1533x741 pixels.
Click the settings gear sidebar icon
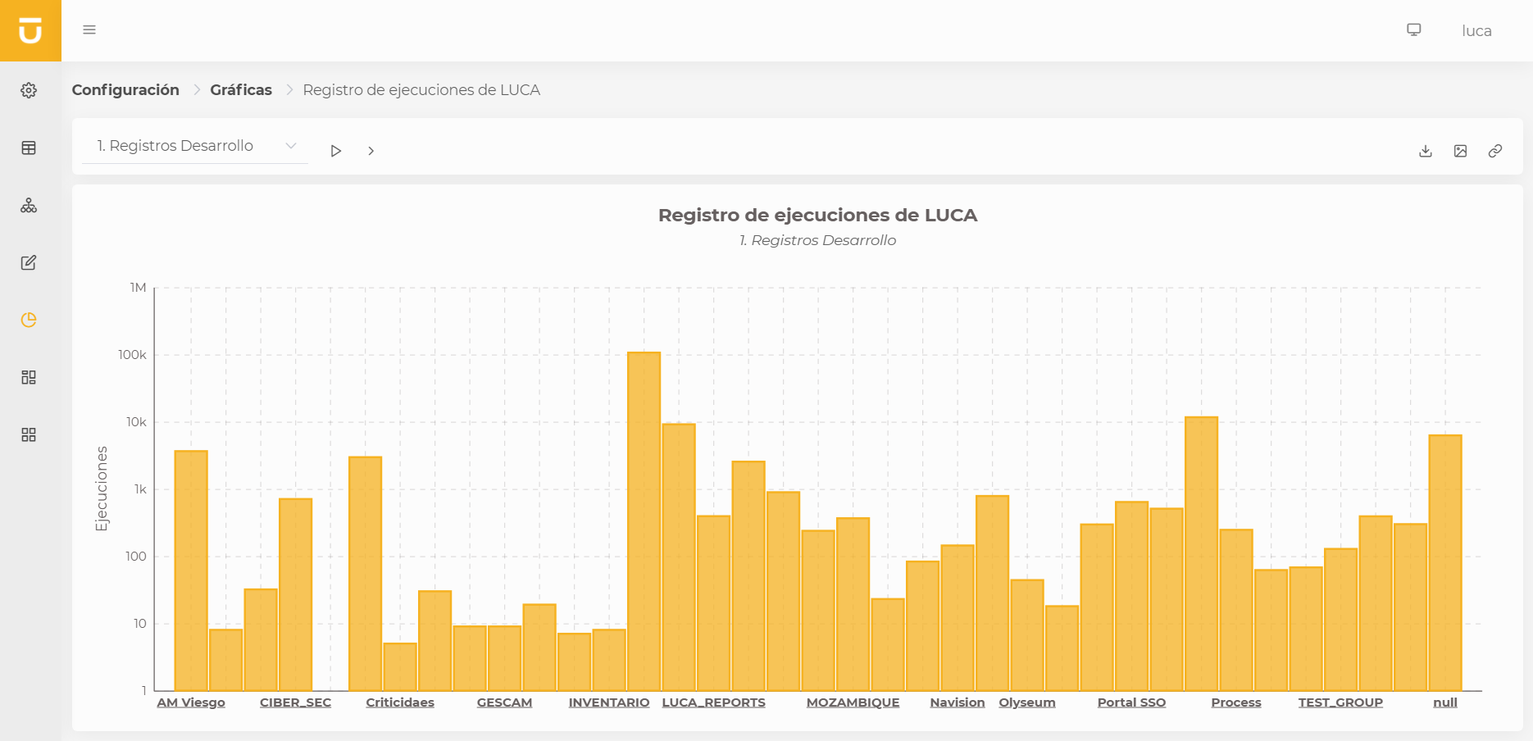click(x=29, y=90)
